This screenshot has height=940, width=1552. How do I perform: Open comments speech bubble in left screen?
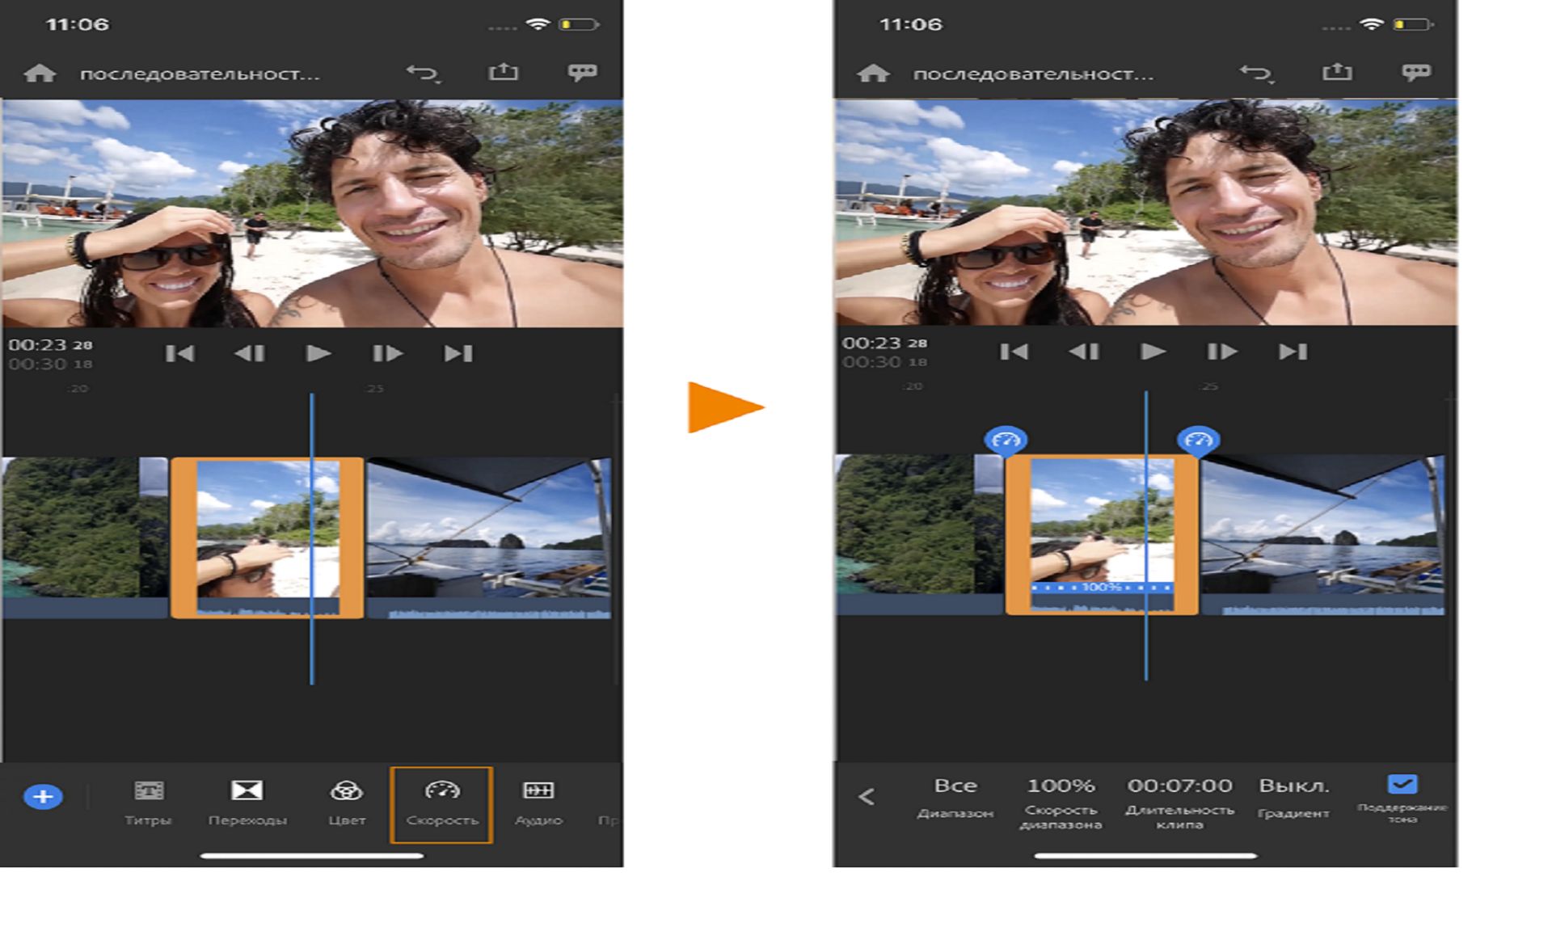pos(582,73)
